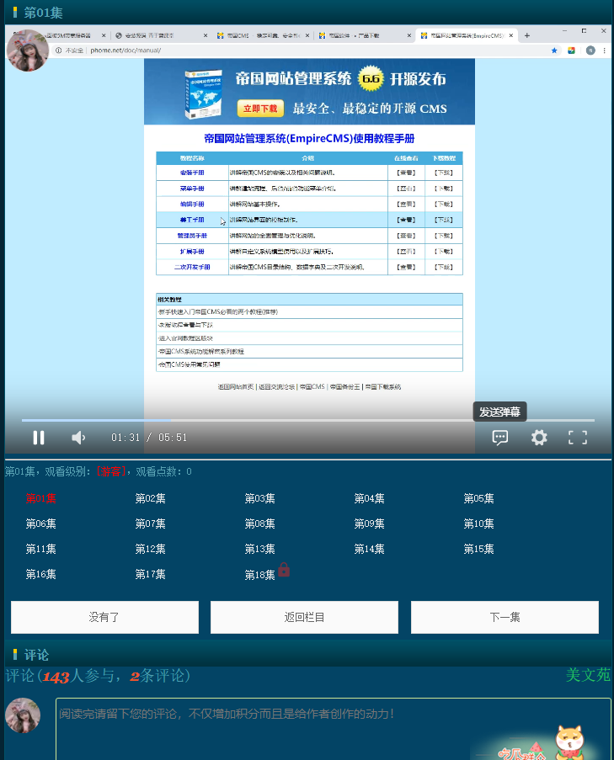
Task: Select episode 第05集
Action: 478,498
